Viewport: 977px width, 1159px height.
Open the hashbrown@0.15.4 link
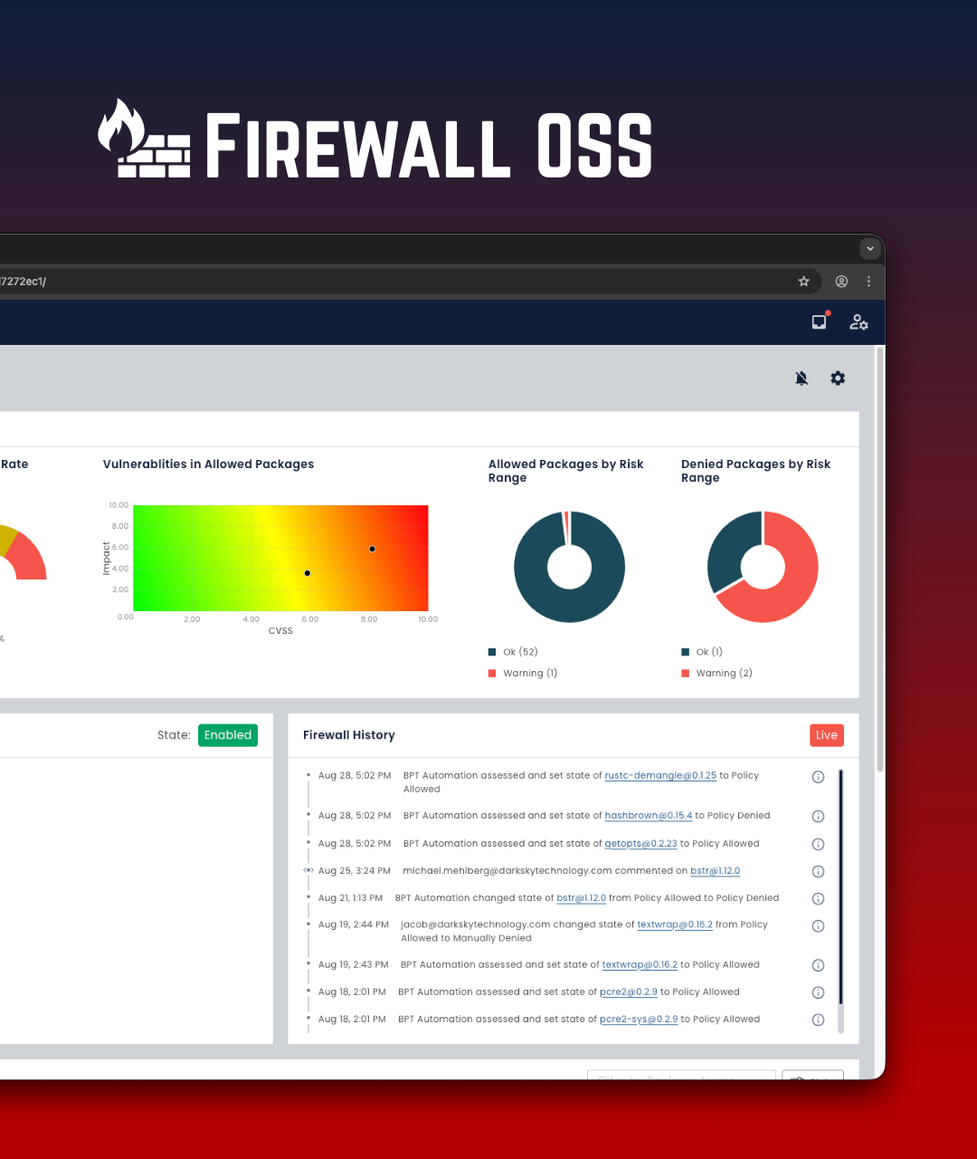649,816
